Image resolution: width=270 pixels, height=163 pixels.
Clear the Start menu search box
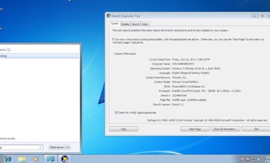(x=40, y=148)
